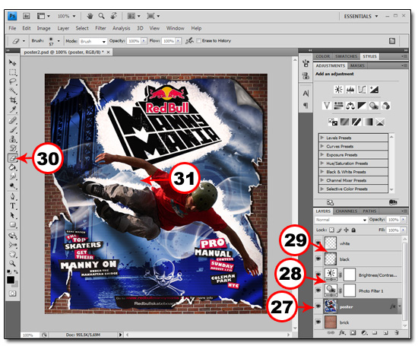Select the Brush tool in toolbox
Image resolution: width=418 pixels, height=346 pixels.
(12, 130)
